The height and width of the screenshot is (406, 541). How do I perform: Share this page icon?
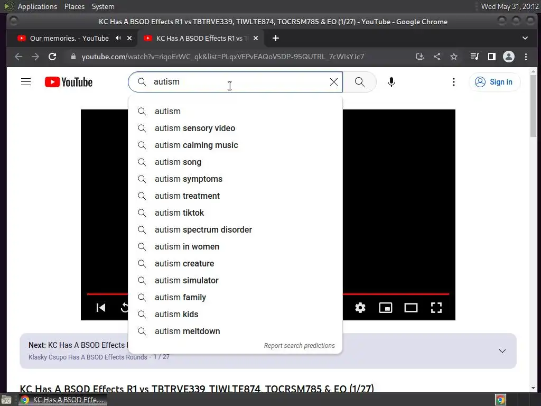[x=437, y=57]
